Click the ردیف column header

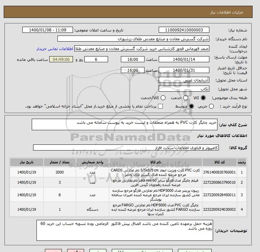[242, 162]
